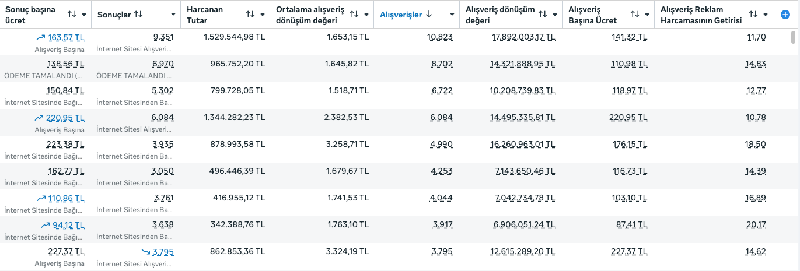Click descending arrow beside Alışverişler header
The width and height of the screenshot is (800, 271).
coord(429,14)
